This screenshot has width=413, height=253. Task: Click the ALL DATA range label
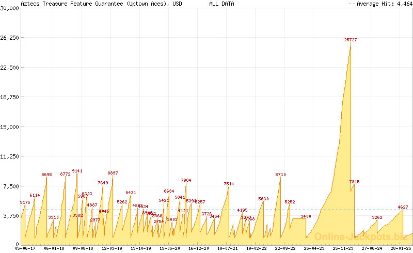221,4
